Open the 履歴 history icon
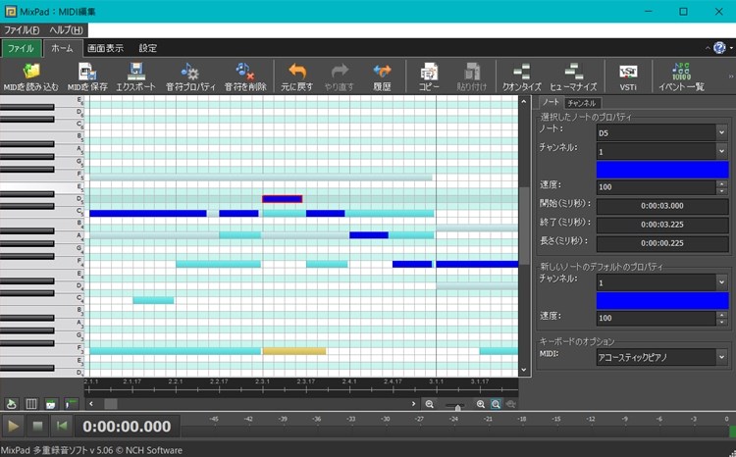Image resolution: width=736 pixels, height=457 pixels. 382,72
